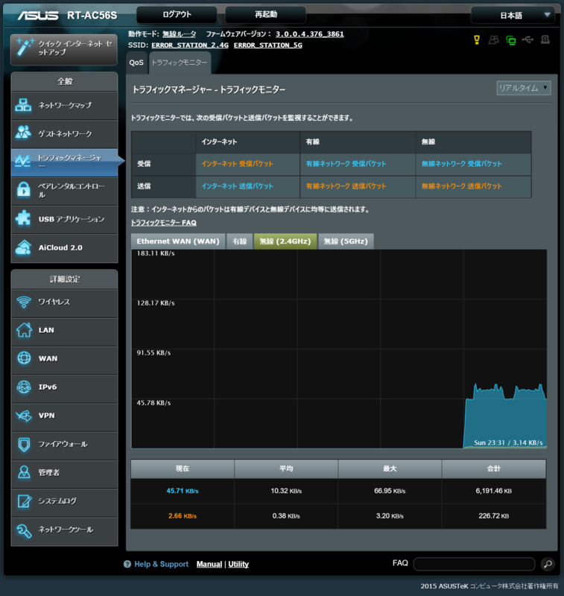Click the Administrator person icon
Image resolution: width=564 pixels, height=596 pixels.
pyautogui.click(x=24, y=472)
